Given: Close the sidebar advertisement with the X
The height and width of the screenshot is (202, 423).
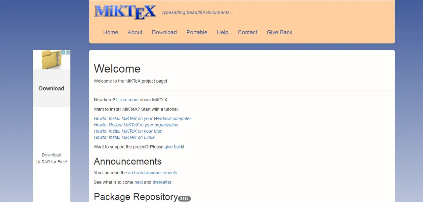Looking at the screenshot, I should click(68, 52).
